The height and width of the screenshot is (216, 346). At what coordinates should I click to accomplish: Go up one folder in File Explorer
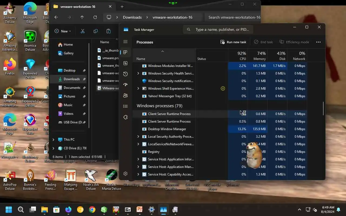click(x=82, y=17)
